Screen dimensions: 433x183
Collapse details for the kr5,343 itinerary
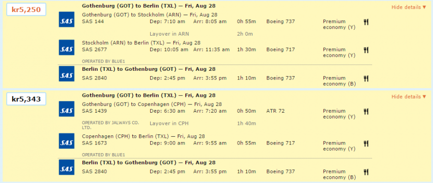408,97
